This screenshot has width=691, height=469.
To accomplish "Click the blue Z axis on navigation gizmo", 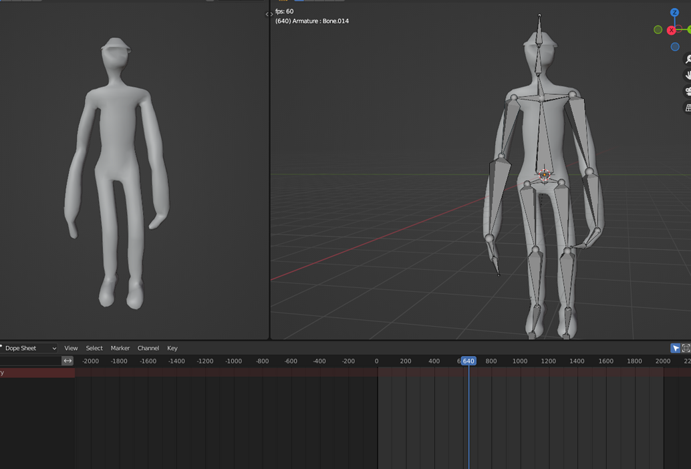I will click(674, 12).
